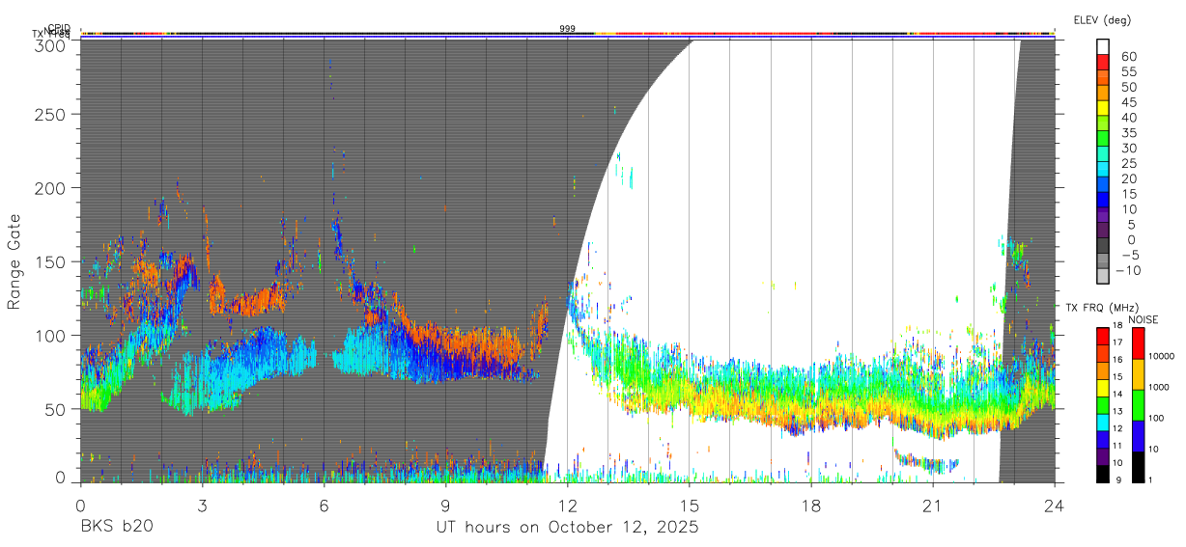Click the 'UT hours on October 12, 2025' caption
Screen dimensions: 1186x547
pyautogui.click(x=567, y=528)
